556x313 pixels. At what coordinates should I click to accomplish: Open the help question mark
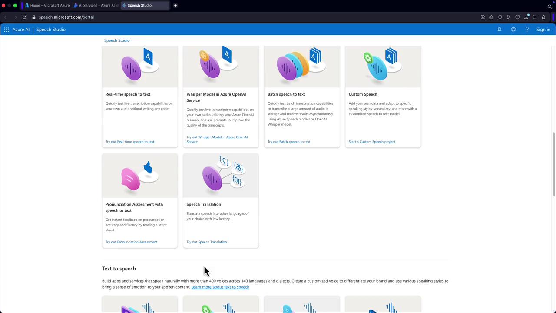[x=527, y=30]
